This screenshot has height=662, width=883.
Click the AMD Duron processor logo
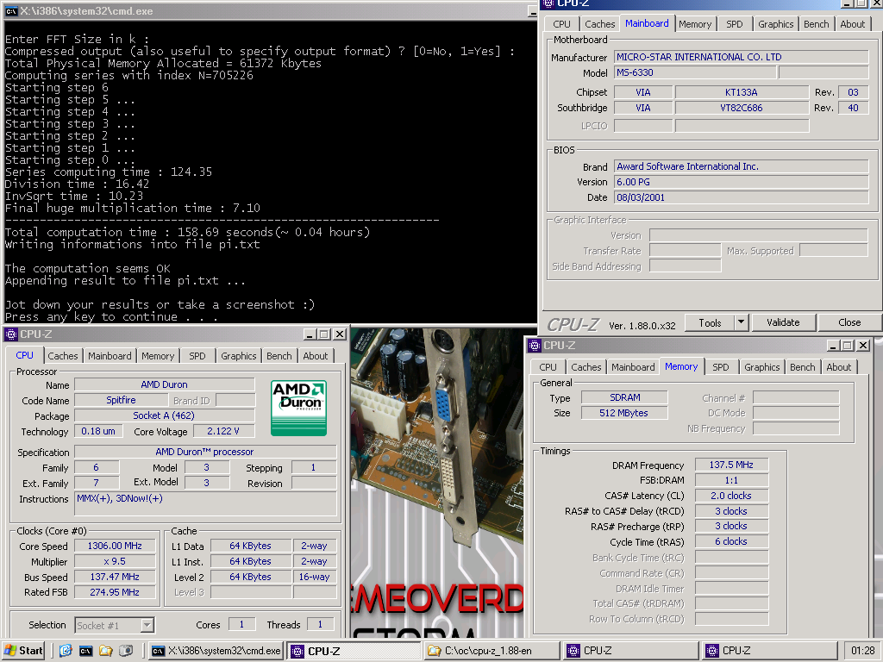pos(298,408)
